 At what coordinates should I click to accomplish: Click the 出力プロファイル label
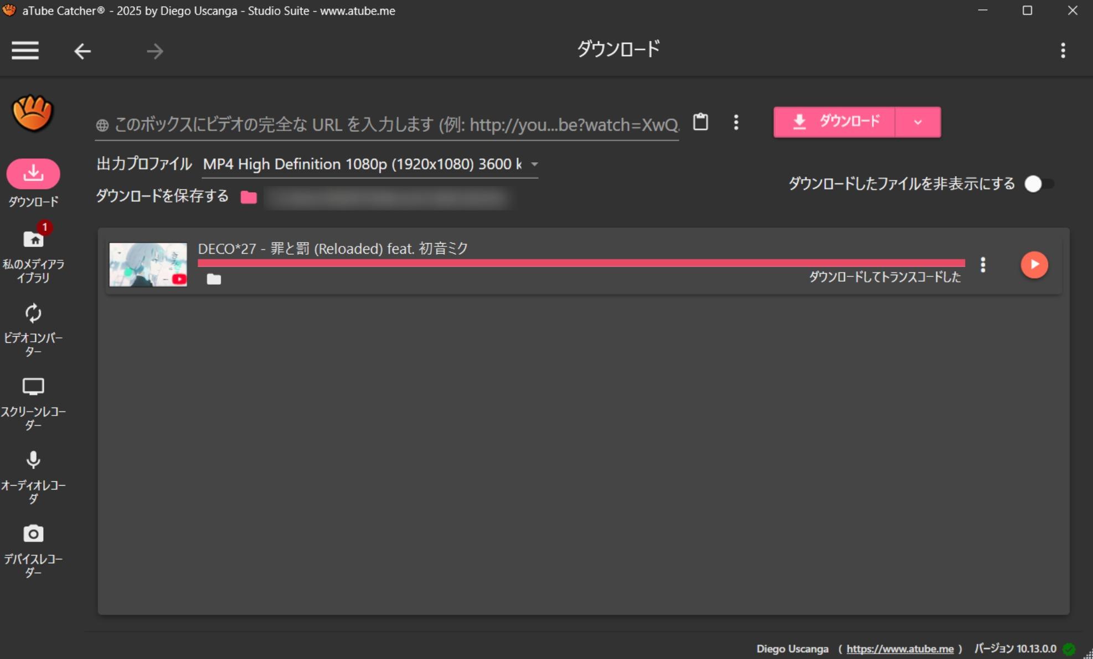point(144,164)
